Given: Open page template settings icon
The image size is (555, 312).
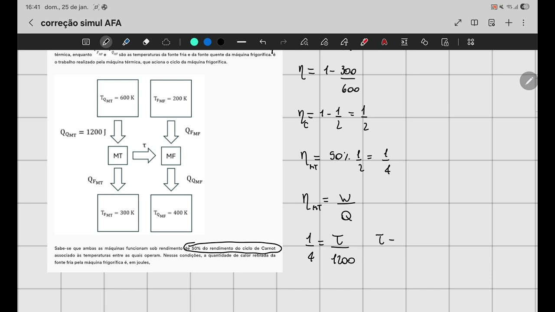Looking at the screenshot, I should click(x=492, y=23).
